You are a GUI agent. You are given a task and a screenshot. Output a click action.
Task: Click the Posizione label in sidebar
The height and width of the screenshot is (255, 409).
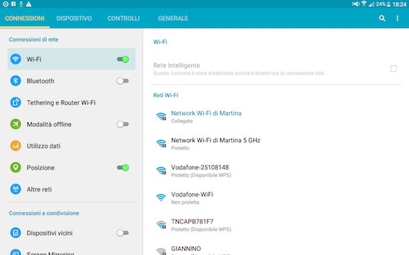coord(41,168)
